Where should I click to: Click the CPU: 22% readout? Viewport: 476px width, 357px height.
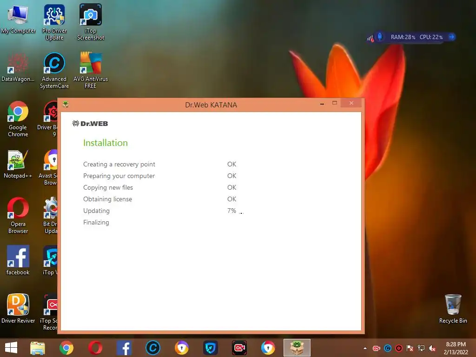[x=431, y=37]
